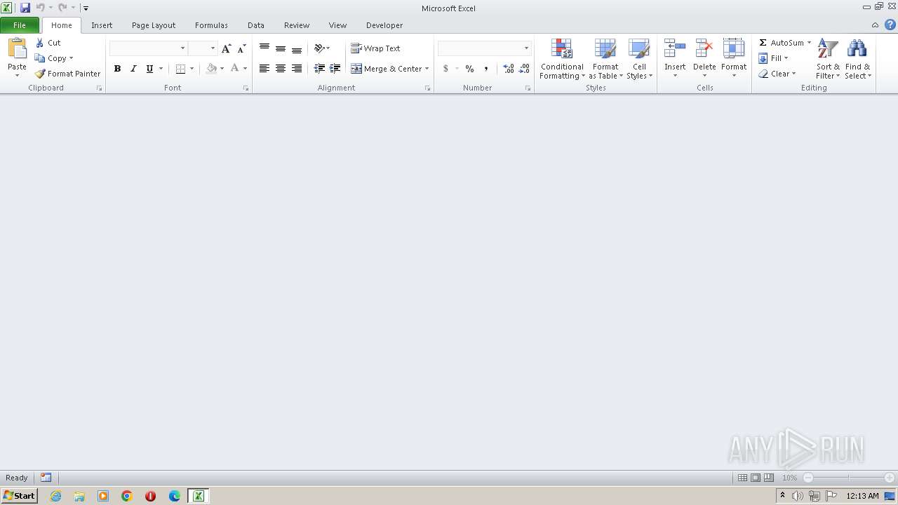This screenshot has width=898, height=505.
Task: Switch to the Page Layout tab
Action: 154,25
